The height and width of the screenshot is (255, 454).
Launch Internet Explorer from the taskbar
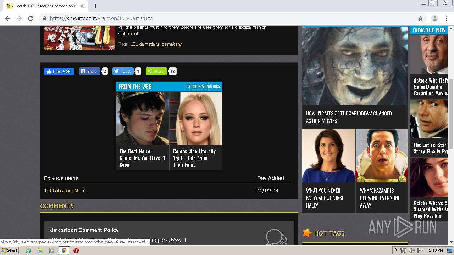coord(28,250)
